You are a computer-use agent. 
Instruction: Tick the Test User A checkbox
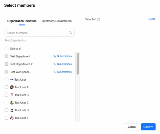tap(6, 87)
